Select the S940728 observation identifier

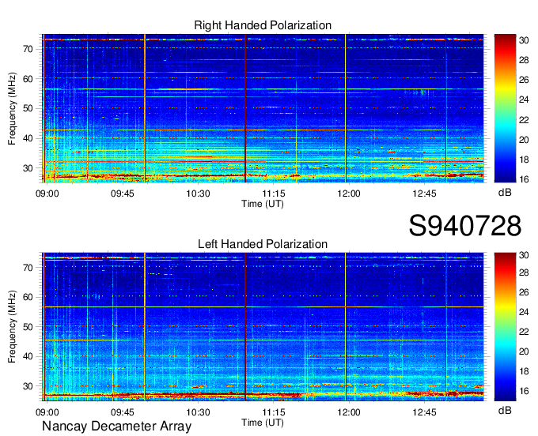click(x=465, y=226)
